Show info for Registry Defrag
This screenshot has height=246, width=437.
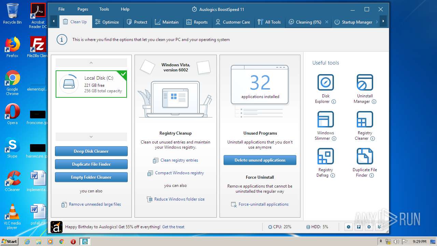[333, 175]
